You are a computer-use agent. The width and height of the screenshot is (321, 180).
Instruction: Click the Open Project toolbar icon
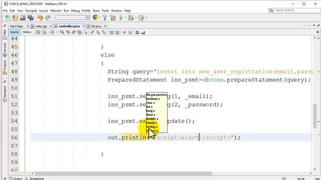[23, 18]
